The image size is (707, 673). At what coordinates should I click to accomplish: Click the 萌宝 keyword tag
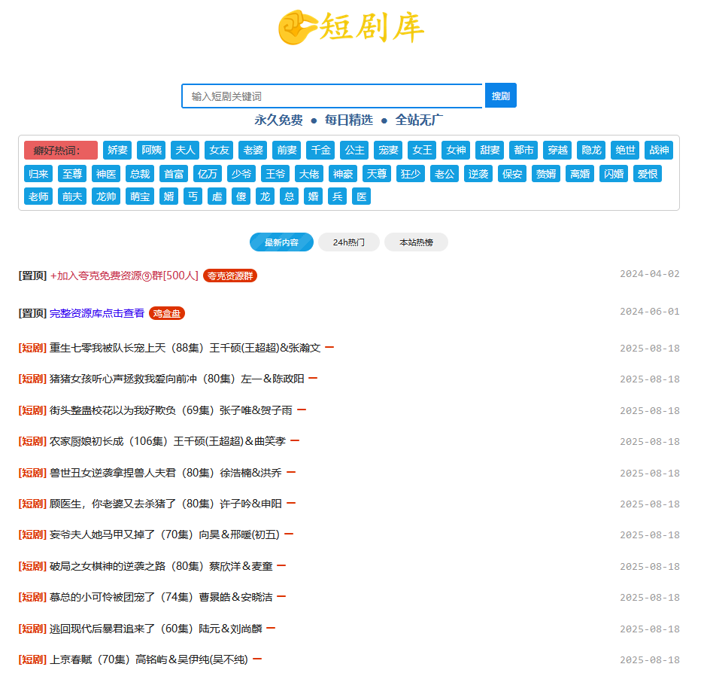140,197
